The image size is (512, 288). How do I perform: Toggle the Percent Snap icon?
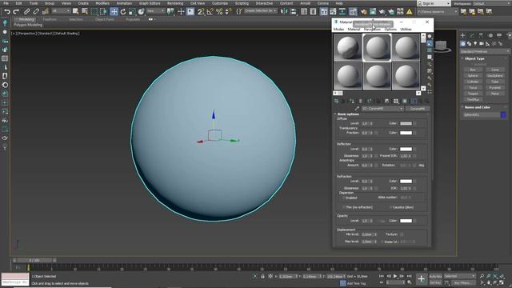click(x=219, y=12)
